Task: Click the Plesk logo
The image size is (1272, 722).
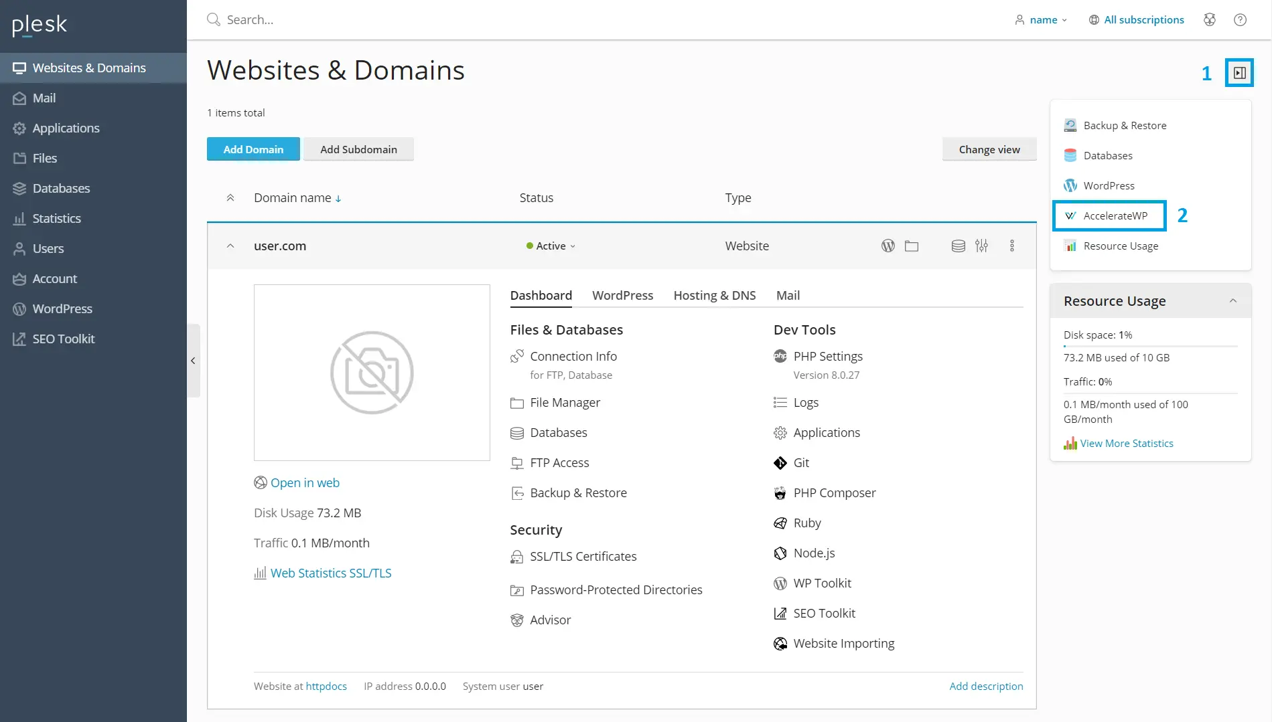Action: 40,25
